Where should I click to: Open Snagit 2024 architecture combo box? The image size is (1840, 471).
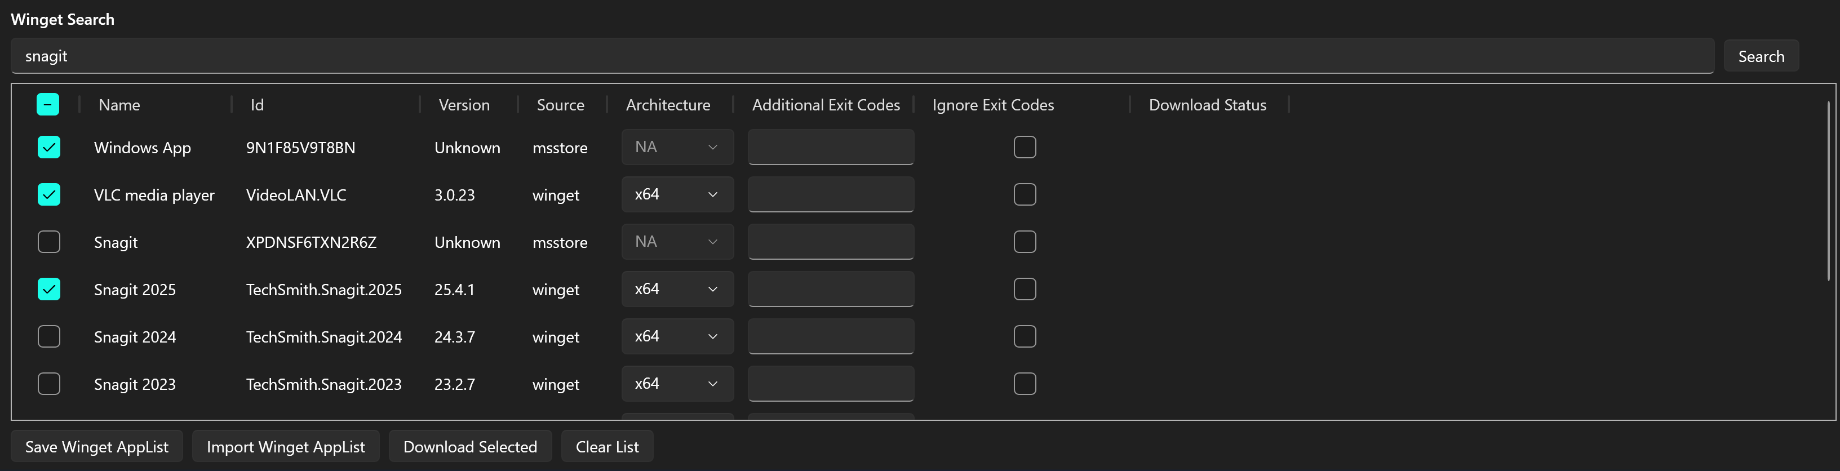[676, 336]
